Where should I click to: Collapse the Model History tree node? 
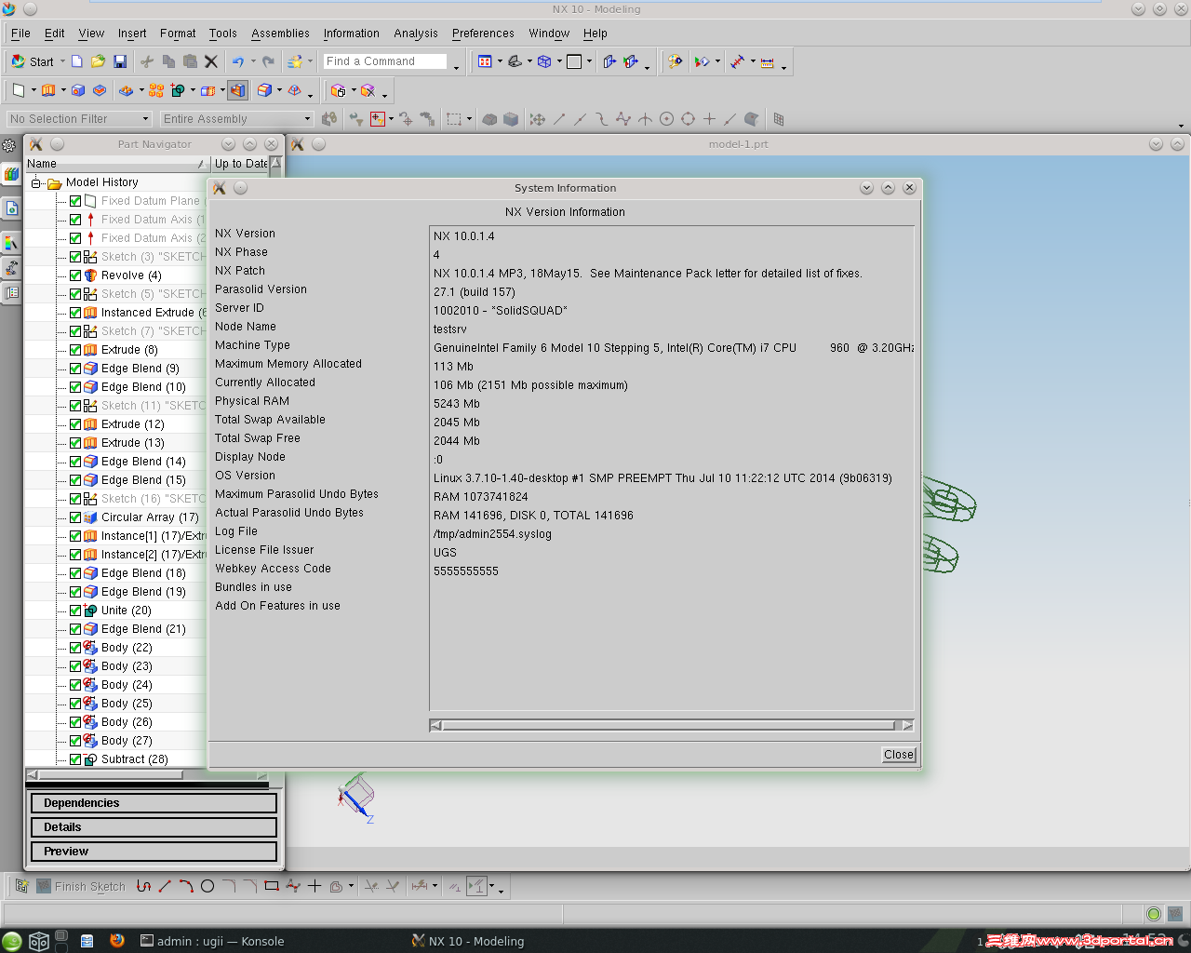coord(34,182)
